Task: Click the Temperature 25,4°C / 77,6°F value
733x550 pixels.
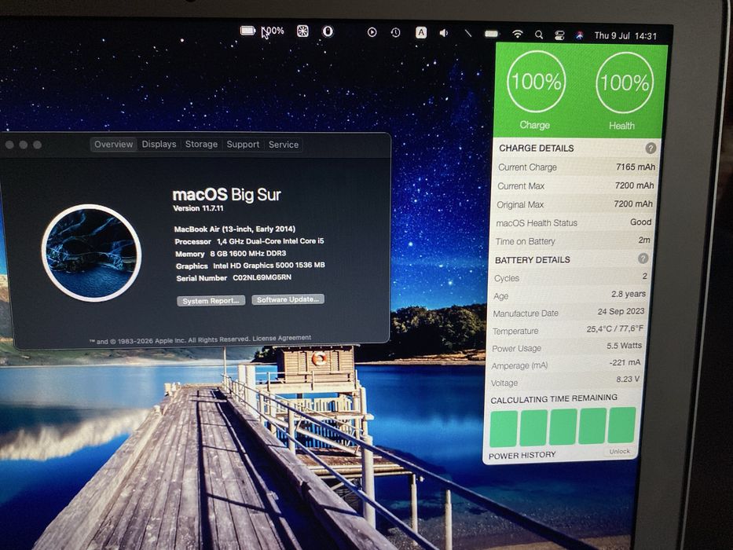Action: 614,328
